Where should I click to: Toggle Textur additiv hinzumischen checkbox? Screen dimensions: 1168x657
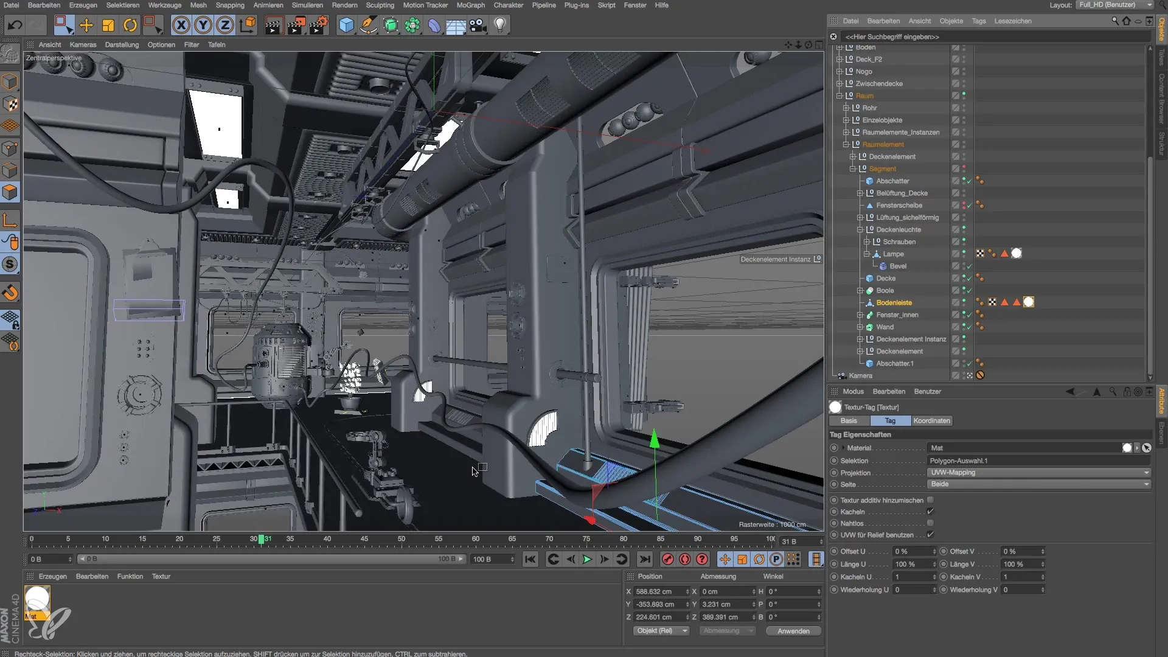[x=930, y=500]
